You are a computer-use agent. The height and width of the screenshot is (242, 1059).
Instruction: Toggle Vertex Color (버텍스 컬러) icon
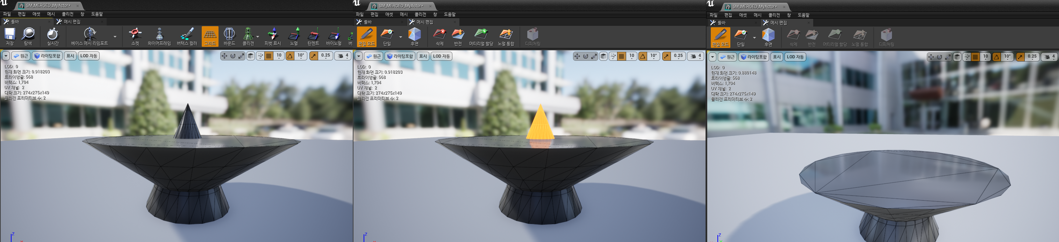tap(187, 36)
